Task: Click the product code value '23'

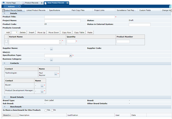Action: click(x=45, y=24)
